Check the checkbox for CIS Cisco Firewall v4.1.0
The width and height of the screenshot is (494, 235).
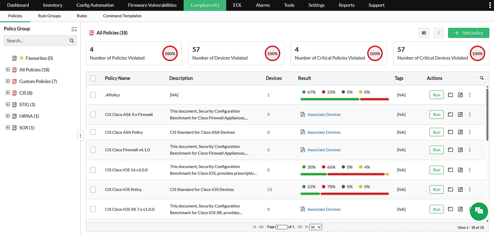coord(93,150)
